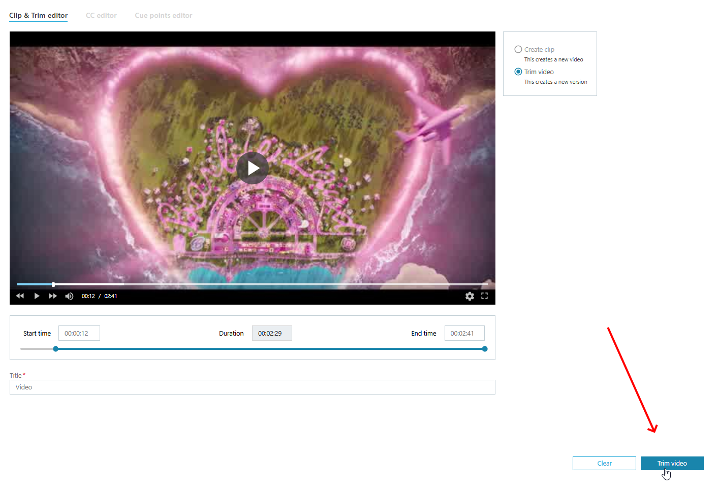Click the 02:41 total time display
Viewport: 718px width, 492px height.
click(111, 296)
